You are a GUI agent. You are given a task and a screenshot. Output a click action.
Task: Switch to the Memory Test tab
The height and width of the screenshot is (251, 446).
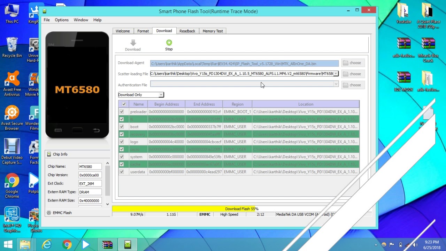[213, 31]
